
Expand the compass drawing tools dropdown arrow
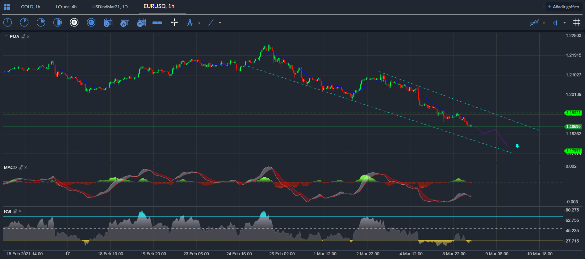click(199, 23)
